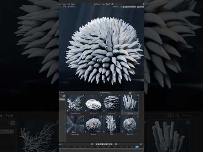This screenshot has width=203, height=152.
Task: Click the asset browser search magnifier icon
Action: (x=134, y=92)
